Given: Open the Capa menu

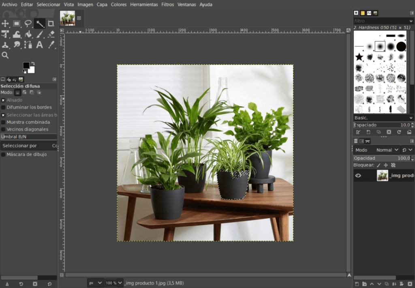Looking at the screenshot, I should pyautogui.click(x=102, y=4).
